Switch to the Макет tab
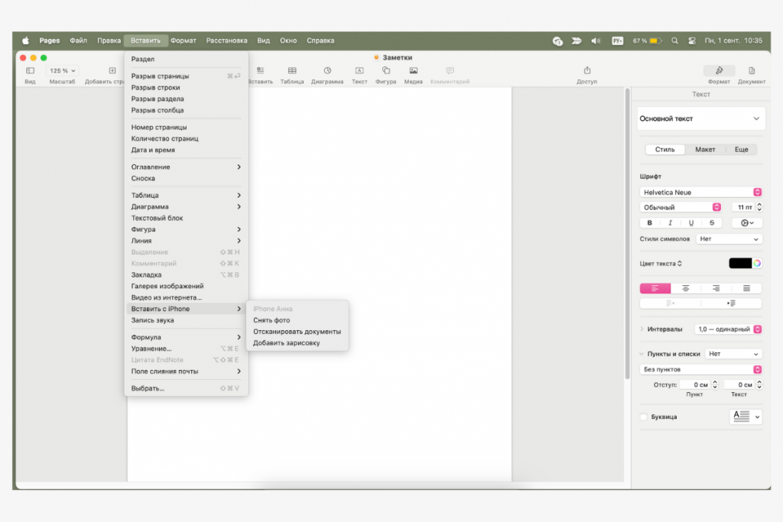This screenshot has width=783, height=522. click(x=705, y=150)
